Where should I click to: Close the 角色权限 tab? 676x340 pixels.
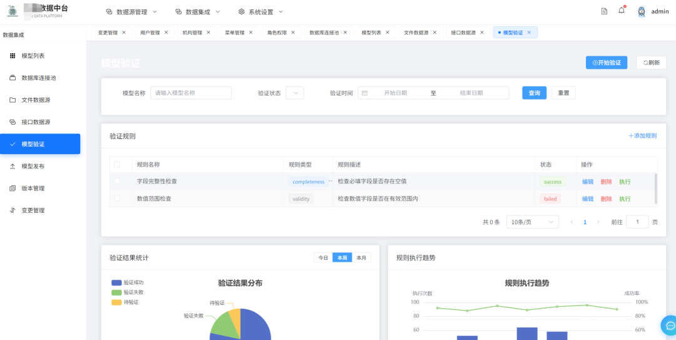(x=293, y=33)
